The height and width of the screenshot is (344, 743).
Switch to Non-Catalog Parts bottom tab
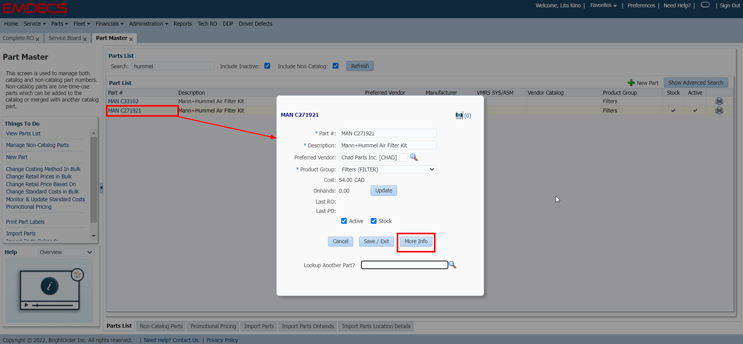161,326
